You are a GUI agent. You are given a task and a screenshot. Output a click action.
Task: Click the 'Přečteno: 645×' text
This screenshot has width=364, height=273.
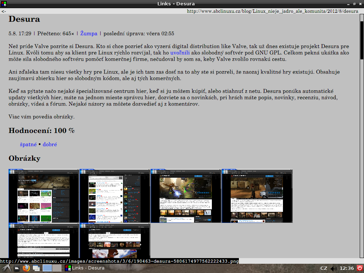tap(56, 33)
